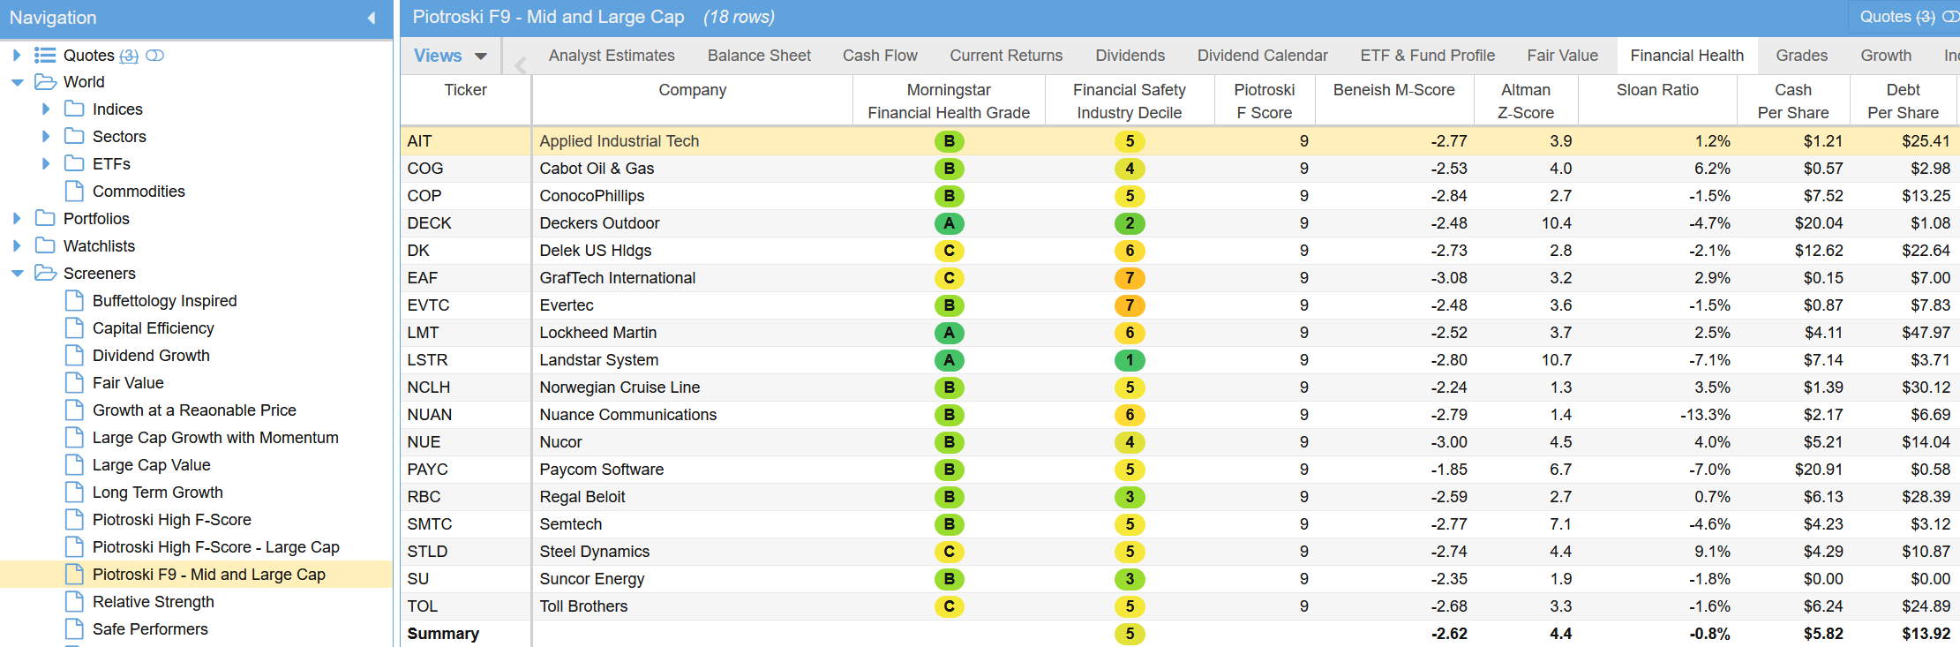
Task: Expand the Watchlists tree node
Action: [x=17, y=246]
